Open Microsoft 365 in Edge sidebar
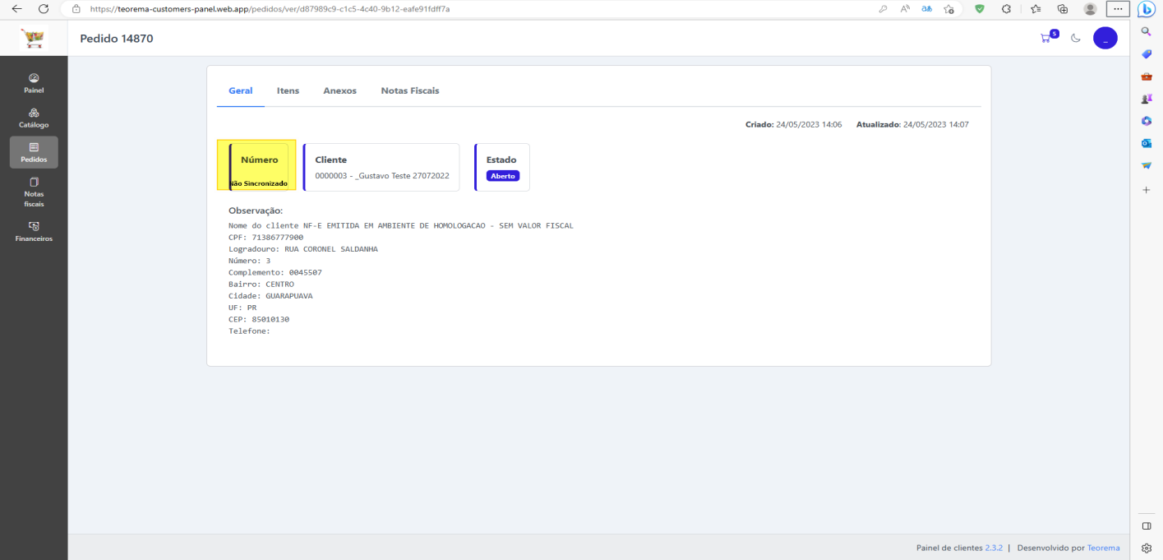This screenshot has height=560, width=1163. (x=1147, y=121)
